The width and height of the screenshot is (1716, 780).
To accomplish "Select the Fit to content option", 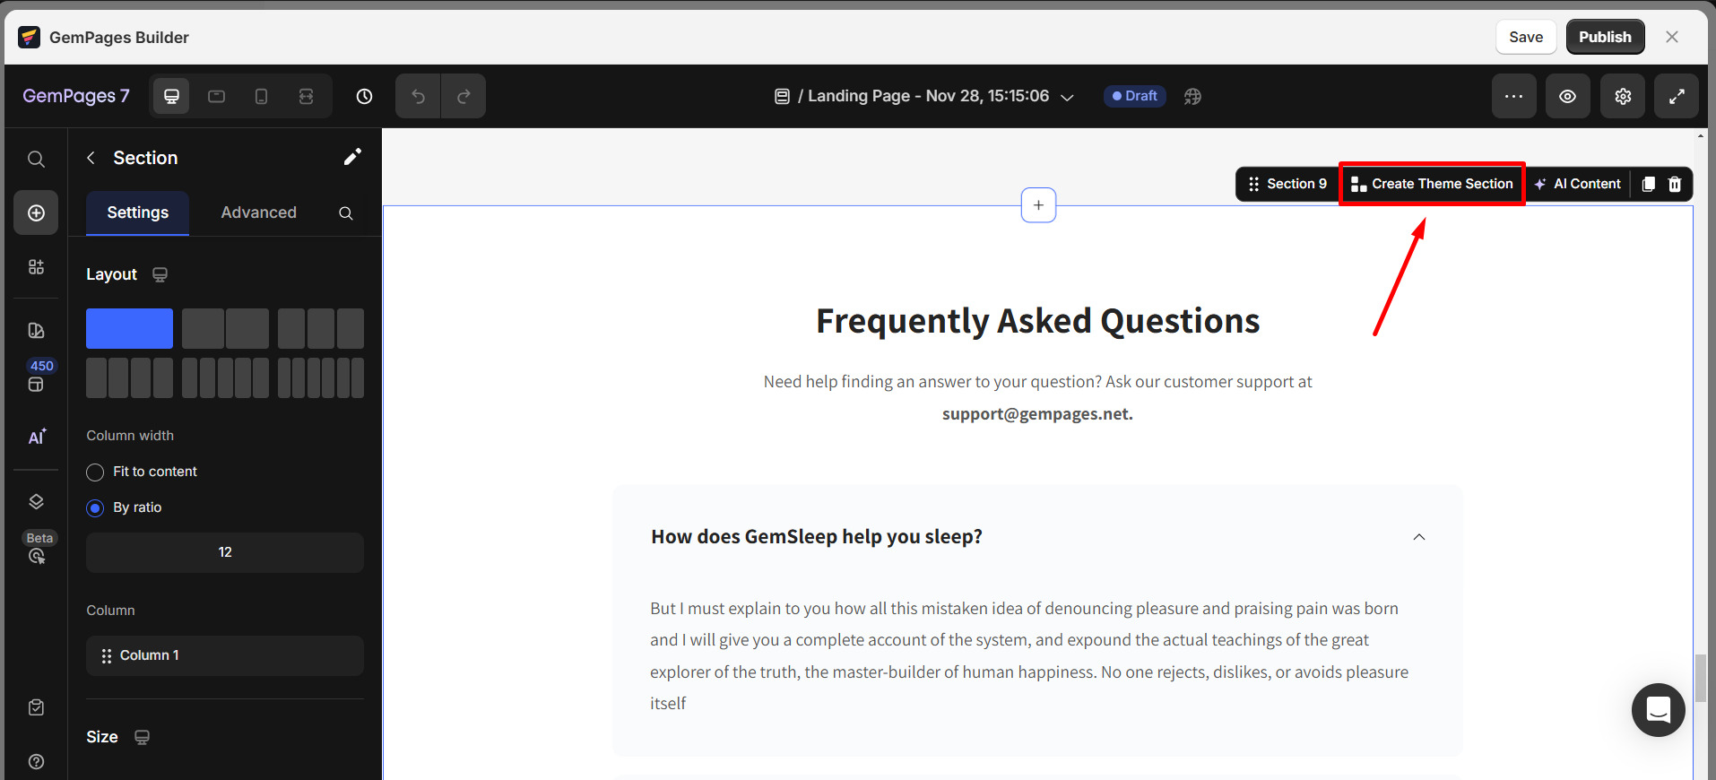I will click(95, 472).
